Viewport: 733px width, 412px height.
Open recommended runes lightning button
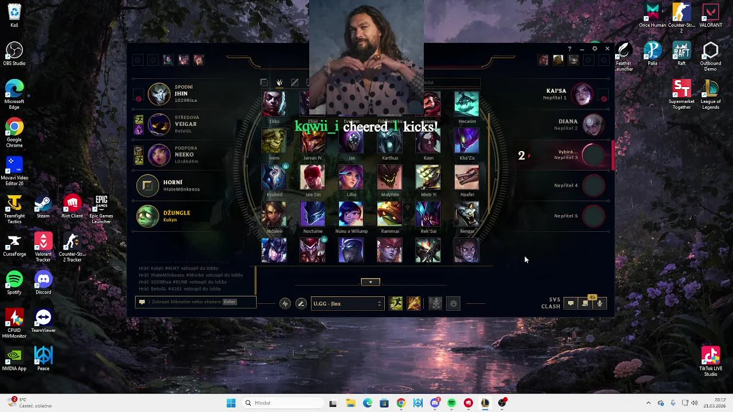coord(285,303)
